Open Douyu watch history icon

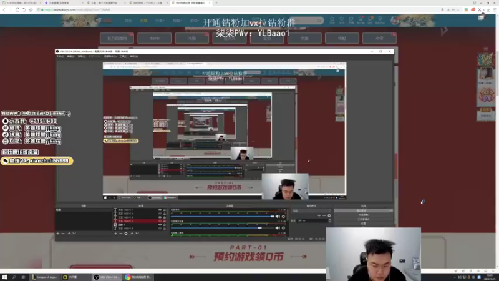click(x=332, y=20)
